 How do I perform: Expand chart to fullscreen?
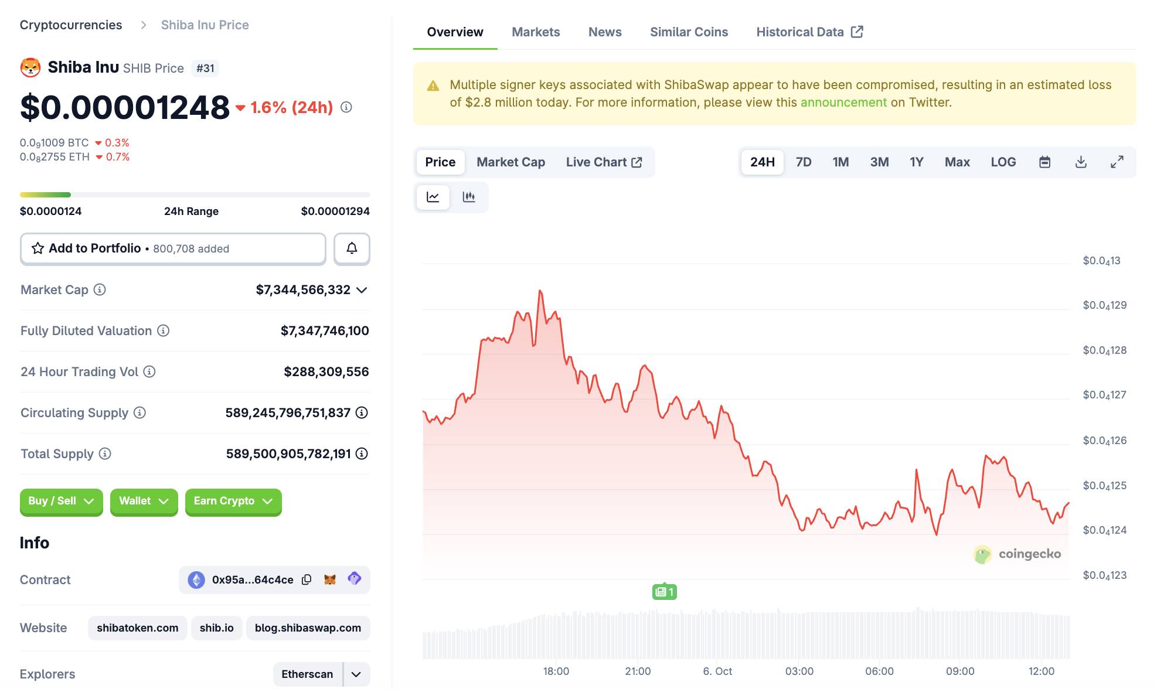(x=1117, y=162)
